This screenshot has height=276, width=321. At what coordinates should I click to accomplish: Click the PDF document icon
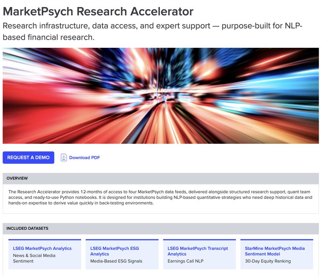pos(64,157)
